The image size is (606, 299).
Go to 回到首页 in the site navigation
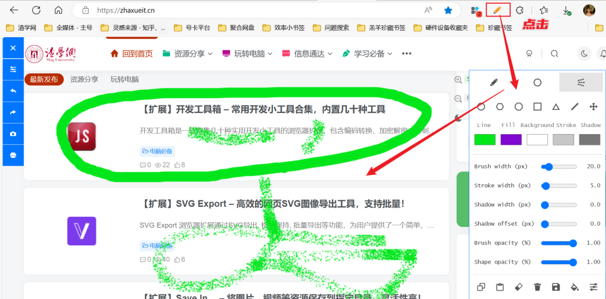(132, 54)
